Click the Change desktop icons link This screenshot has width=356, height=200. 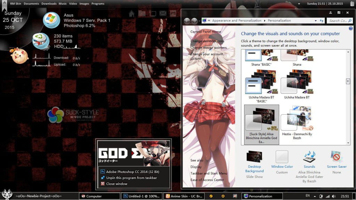pyautogui.click(x=208, y=41)
